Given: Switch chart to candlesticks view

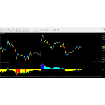Looking at the screenshot, I should click(39, 30).
